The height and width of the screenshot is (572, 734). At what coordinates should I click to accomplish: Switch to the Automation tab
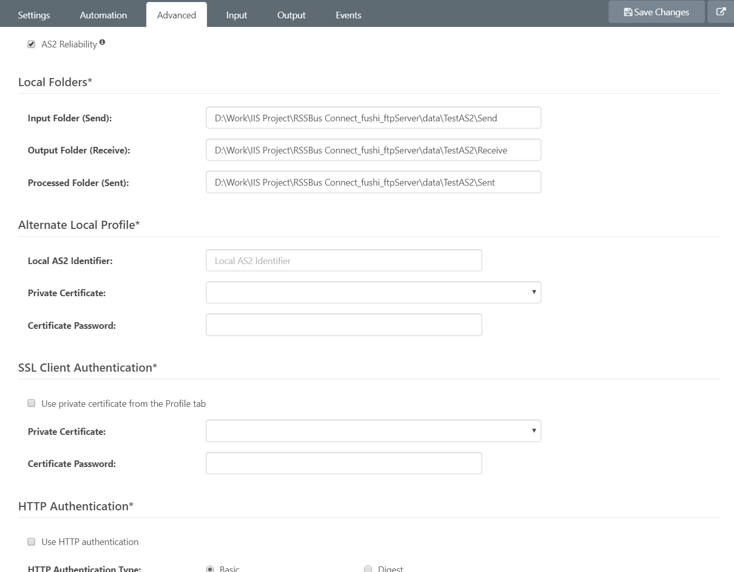103,15
